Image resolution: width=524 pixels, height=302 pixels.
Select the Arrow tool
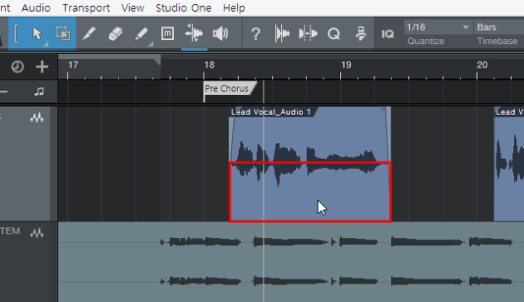[37, 33]
